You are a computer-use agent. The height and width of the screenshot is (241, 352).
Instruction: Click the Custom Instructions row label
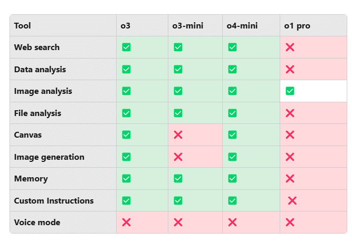[54, 200]
